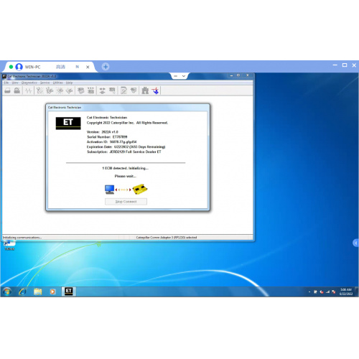Image resolution: width=359 pixels, height=359 pixels.
Task: Click the yellow ECM module icon
Action: click(140, 189)
